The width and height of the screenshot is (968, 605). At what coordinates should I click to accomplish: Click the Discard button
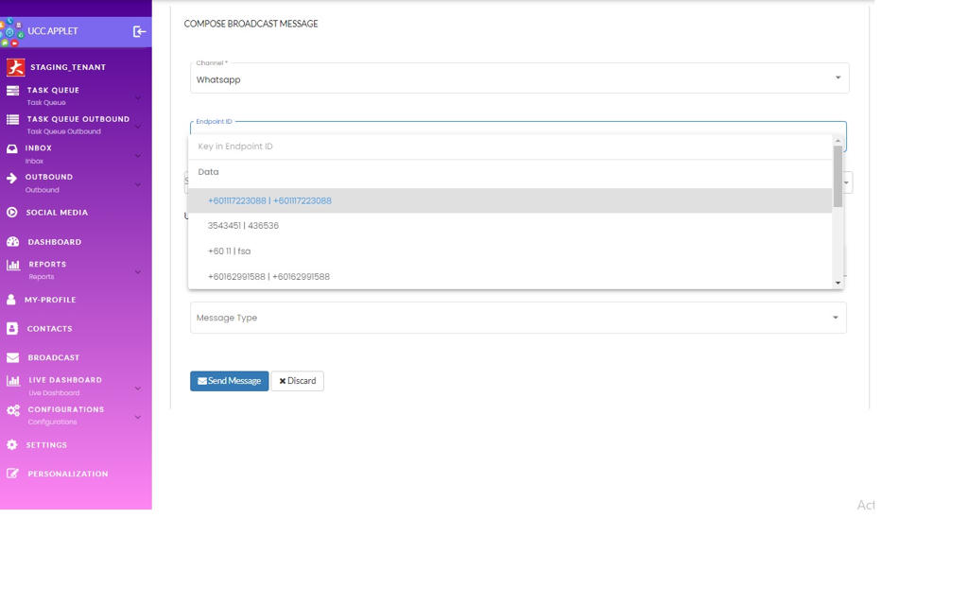click(298, 381)
